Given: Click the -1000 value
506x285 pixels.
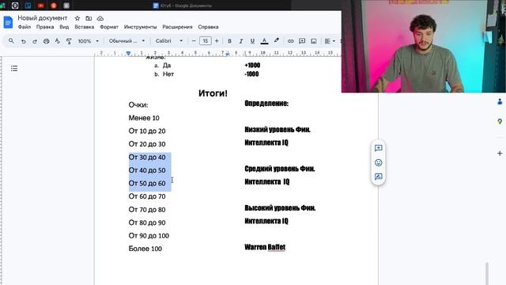Looking at the screenshot, I should click(x=251, y=74).
